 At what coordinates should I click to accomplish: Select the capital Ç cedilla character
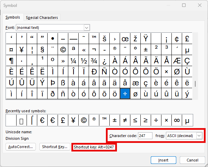187,61
